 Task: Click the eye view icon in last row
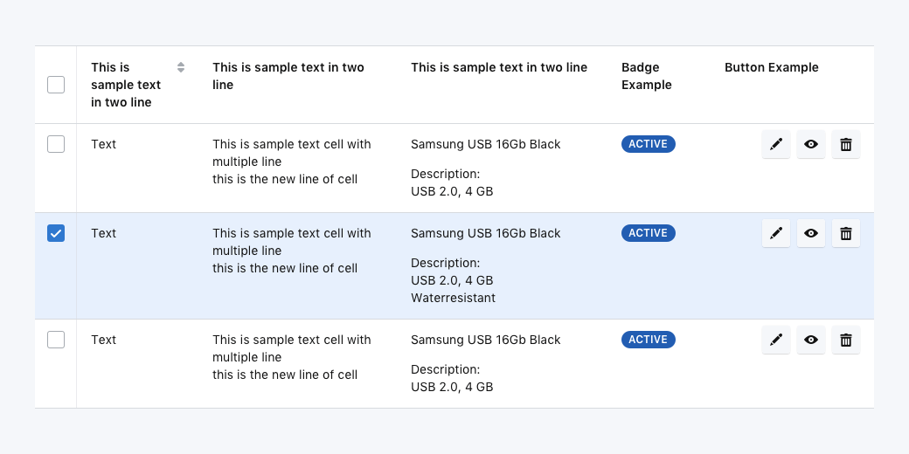point(811,340)
